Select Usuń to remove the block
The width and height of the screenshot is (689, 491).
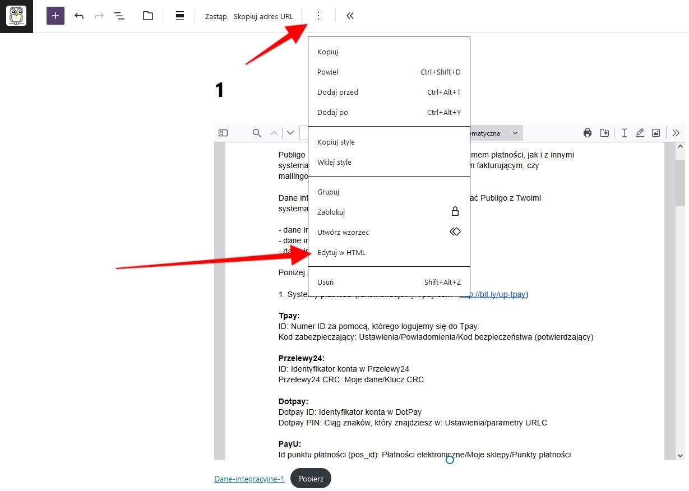389,282
